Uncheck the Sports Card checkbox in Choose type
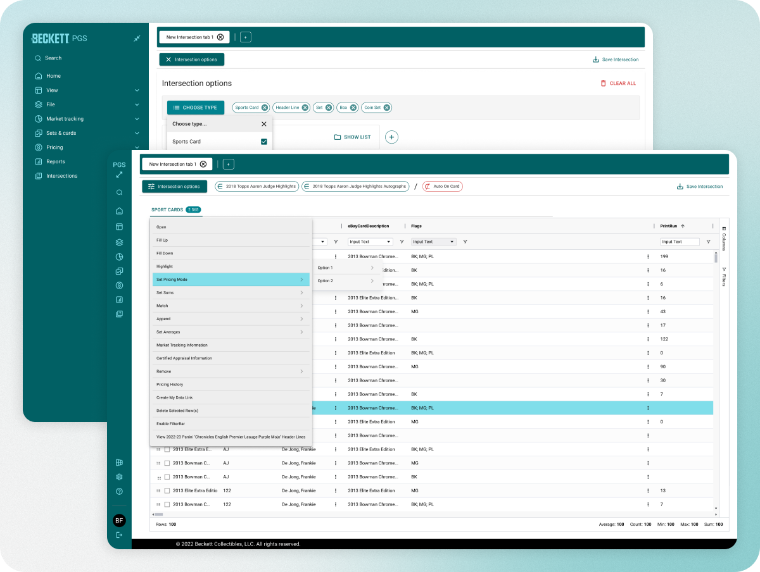Image resolution: width=760 pixels, height=572 pixels. (264, 142)
